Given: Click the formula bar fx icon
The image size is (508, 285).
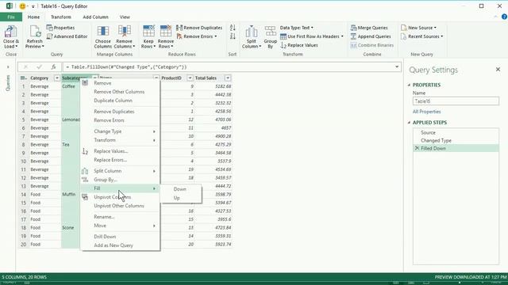Looking at the screenshot, I should click(53, 66).
